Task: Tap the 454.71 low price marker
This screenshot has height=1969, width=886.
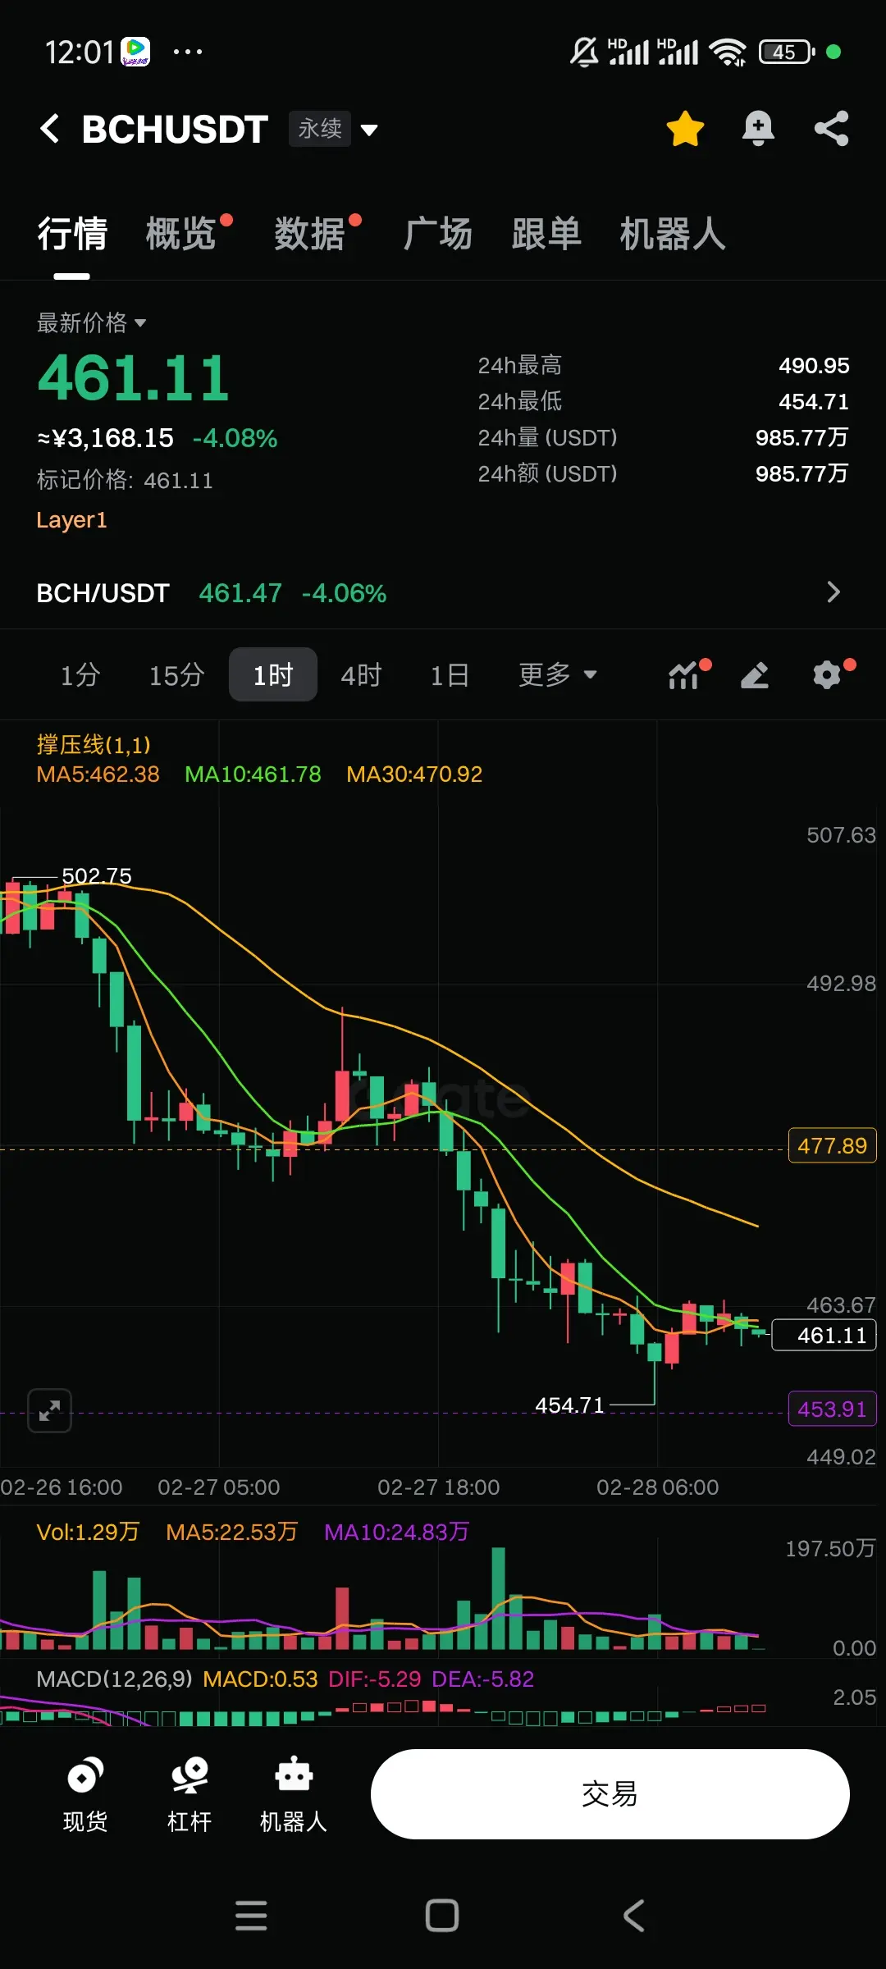Action: click(x=569, y=1405)
